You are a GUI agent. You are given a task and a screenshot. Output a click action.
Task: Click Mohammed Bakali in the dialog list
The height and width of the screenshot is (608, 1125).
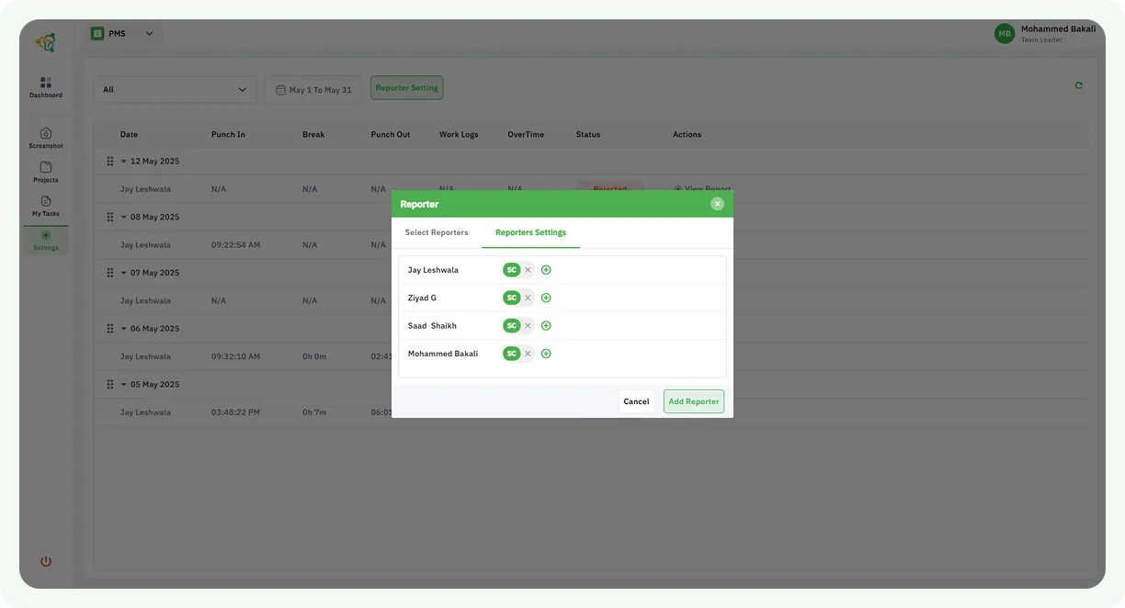pos(443,354)
